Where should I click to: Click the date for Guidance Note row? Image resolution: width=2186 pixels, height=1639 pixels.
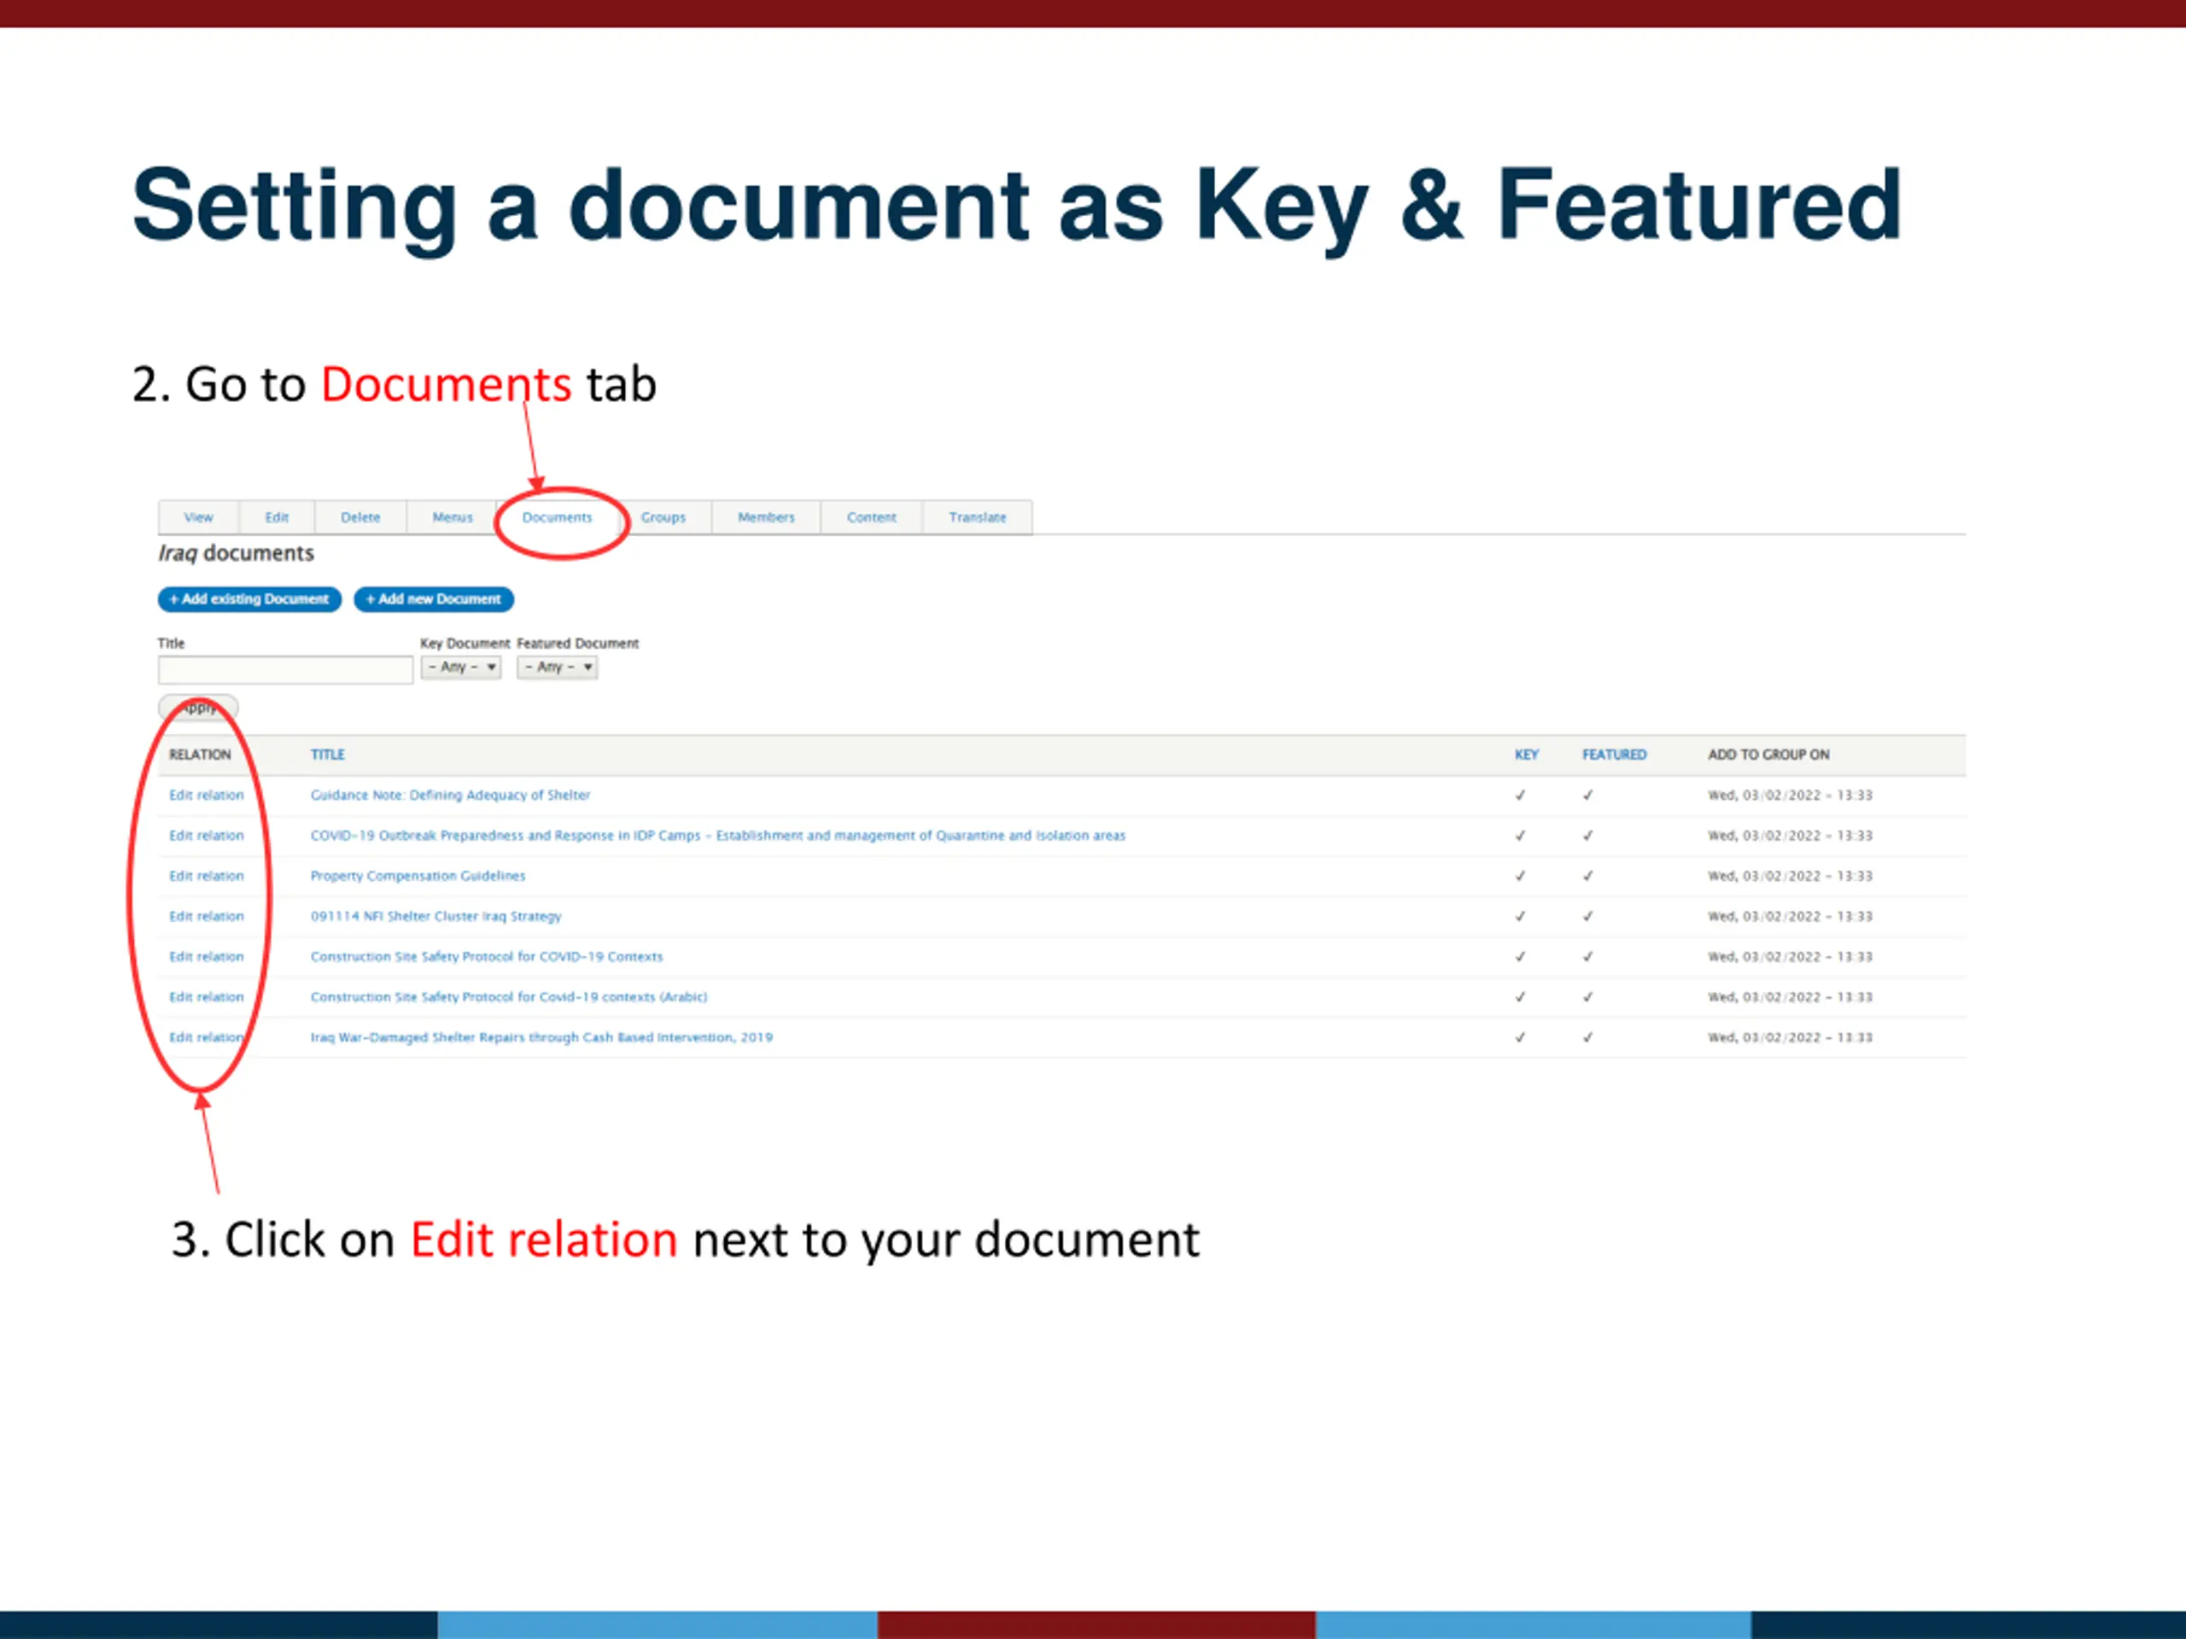[1790, 794]
